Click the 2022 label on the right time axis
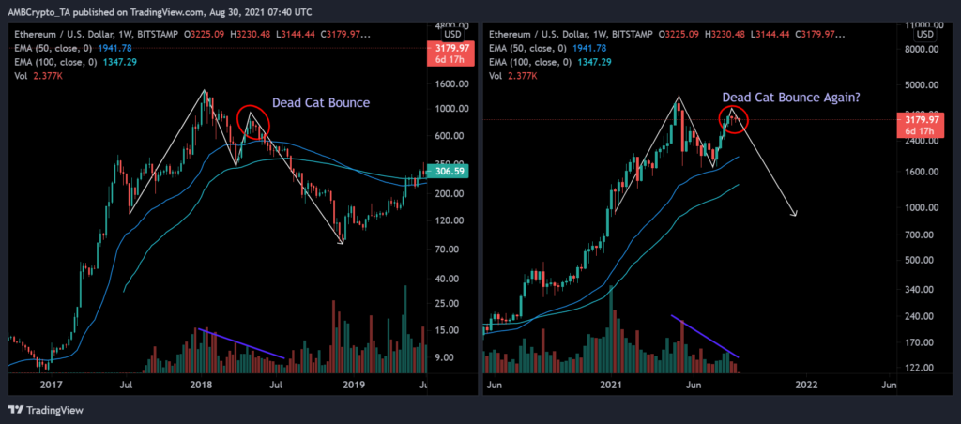961x424 pixels. (806, 385)
